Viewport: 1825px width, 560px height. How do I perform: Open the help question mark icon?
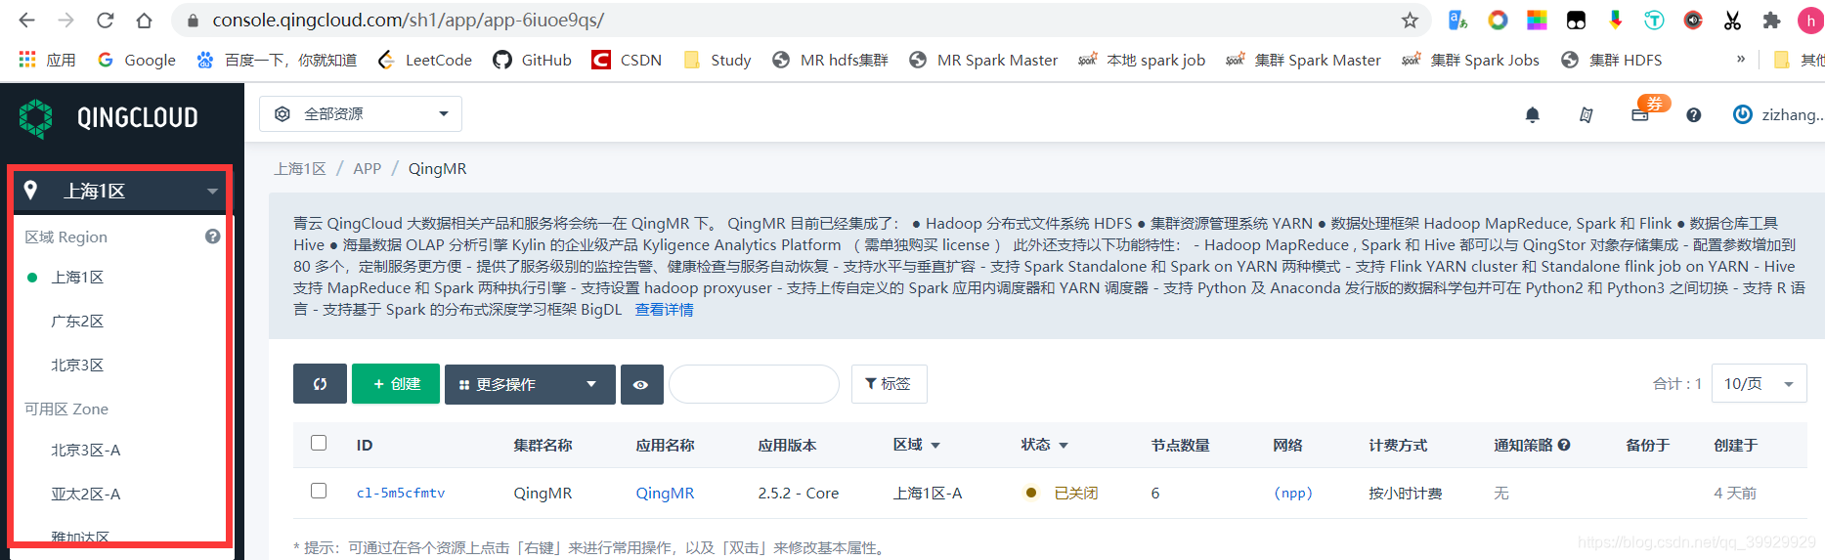[x=1694, y=115]
